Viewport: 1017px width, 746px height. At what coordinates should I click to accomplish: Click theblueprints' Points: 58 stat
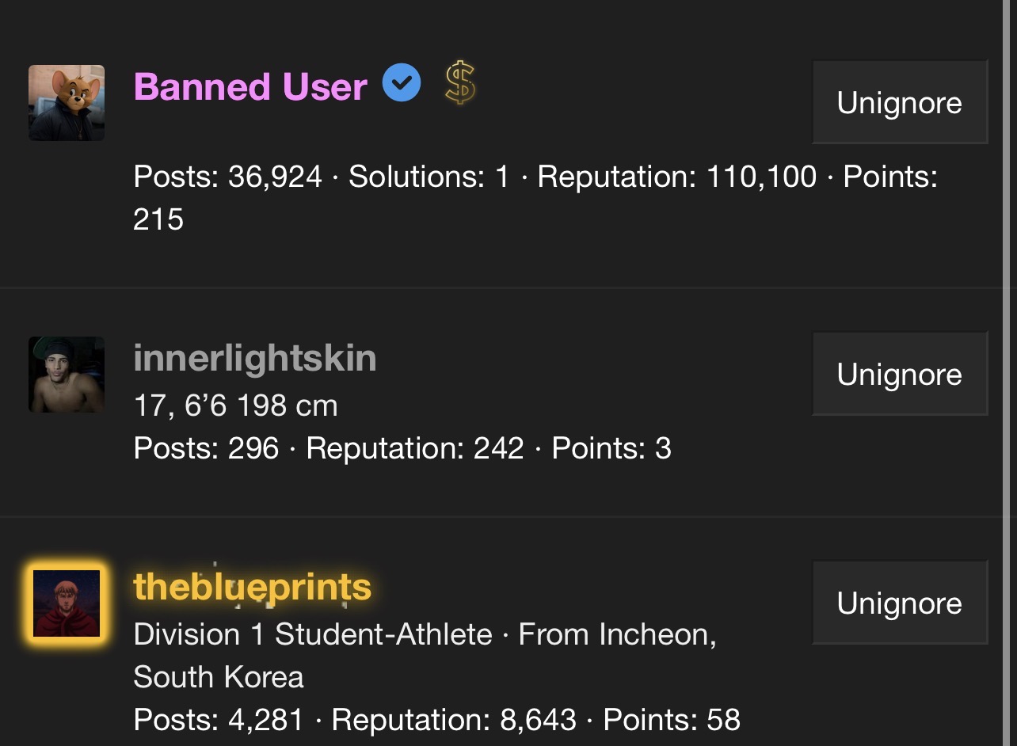point(672,720)
